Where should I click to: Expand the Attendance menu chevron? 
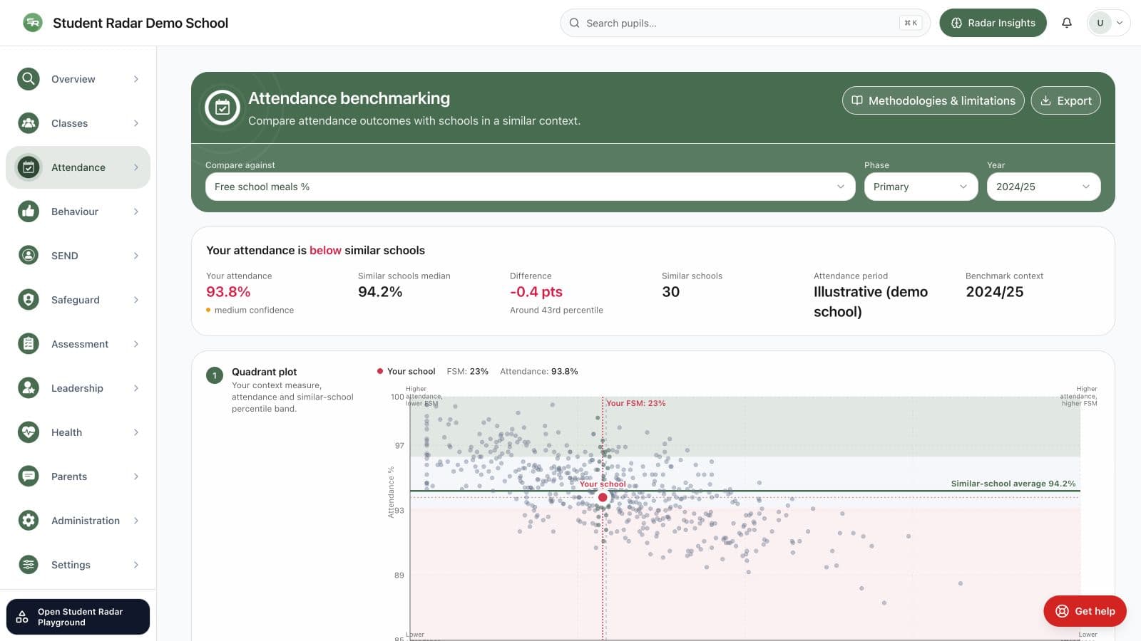click(136, 167)
